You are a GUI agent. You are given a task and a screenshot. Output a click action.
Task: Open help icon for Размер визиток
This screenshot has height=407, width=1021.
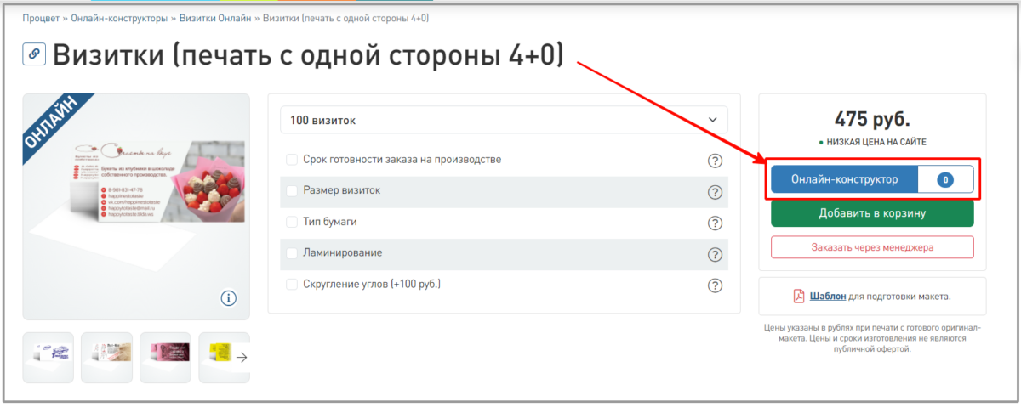click(x=715, y=191)
